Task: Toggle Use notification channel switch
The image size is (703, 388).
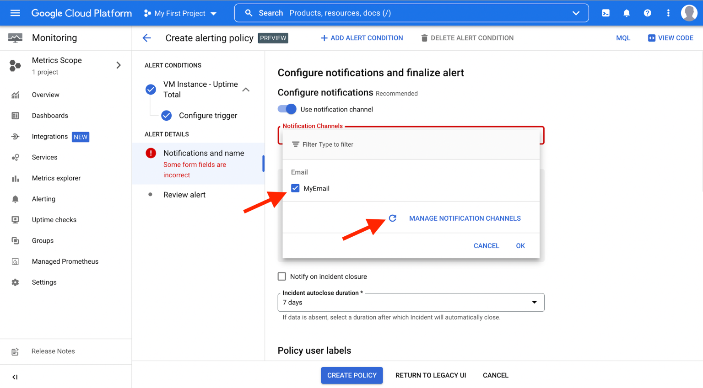Action: (287, 109)
